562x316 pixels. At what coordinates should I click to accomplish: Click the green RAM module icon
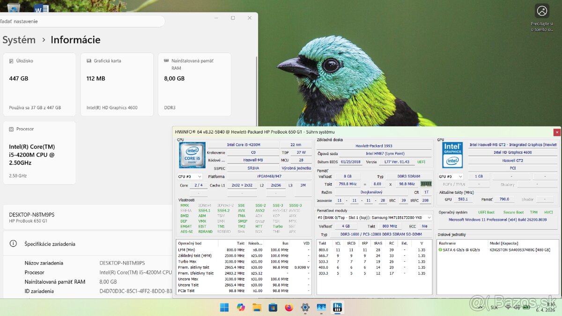pyautogui.click(x=426, y=184)
